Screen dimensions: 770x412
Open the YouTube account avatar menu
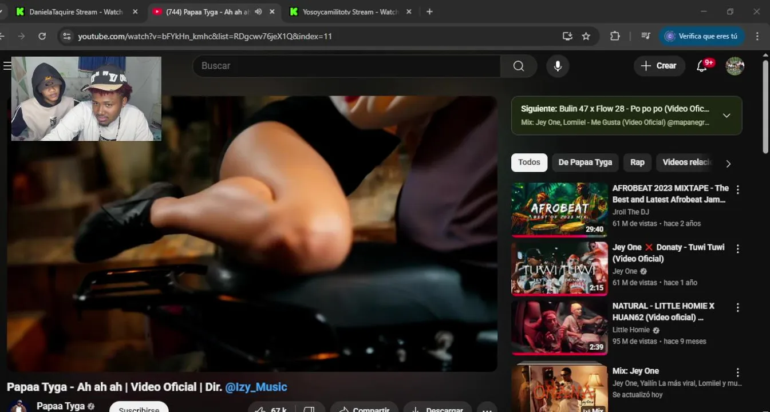pyautogui.click(x=735, y=66)
